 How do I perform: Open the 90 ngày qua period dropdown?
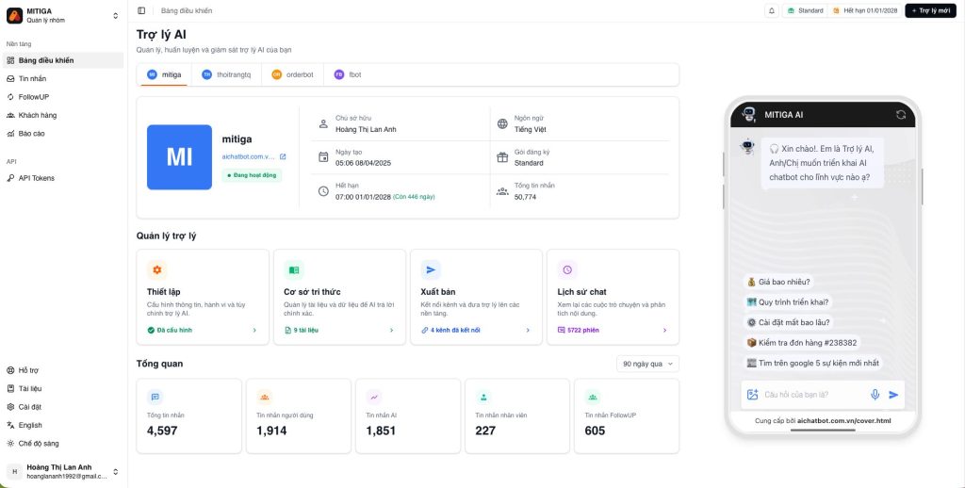647,364
